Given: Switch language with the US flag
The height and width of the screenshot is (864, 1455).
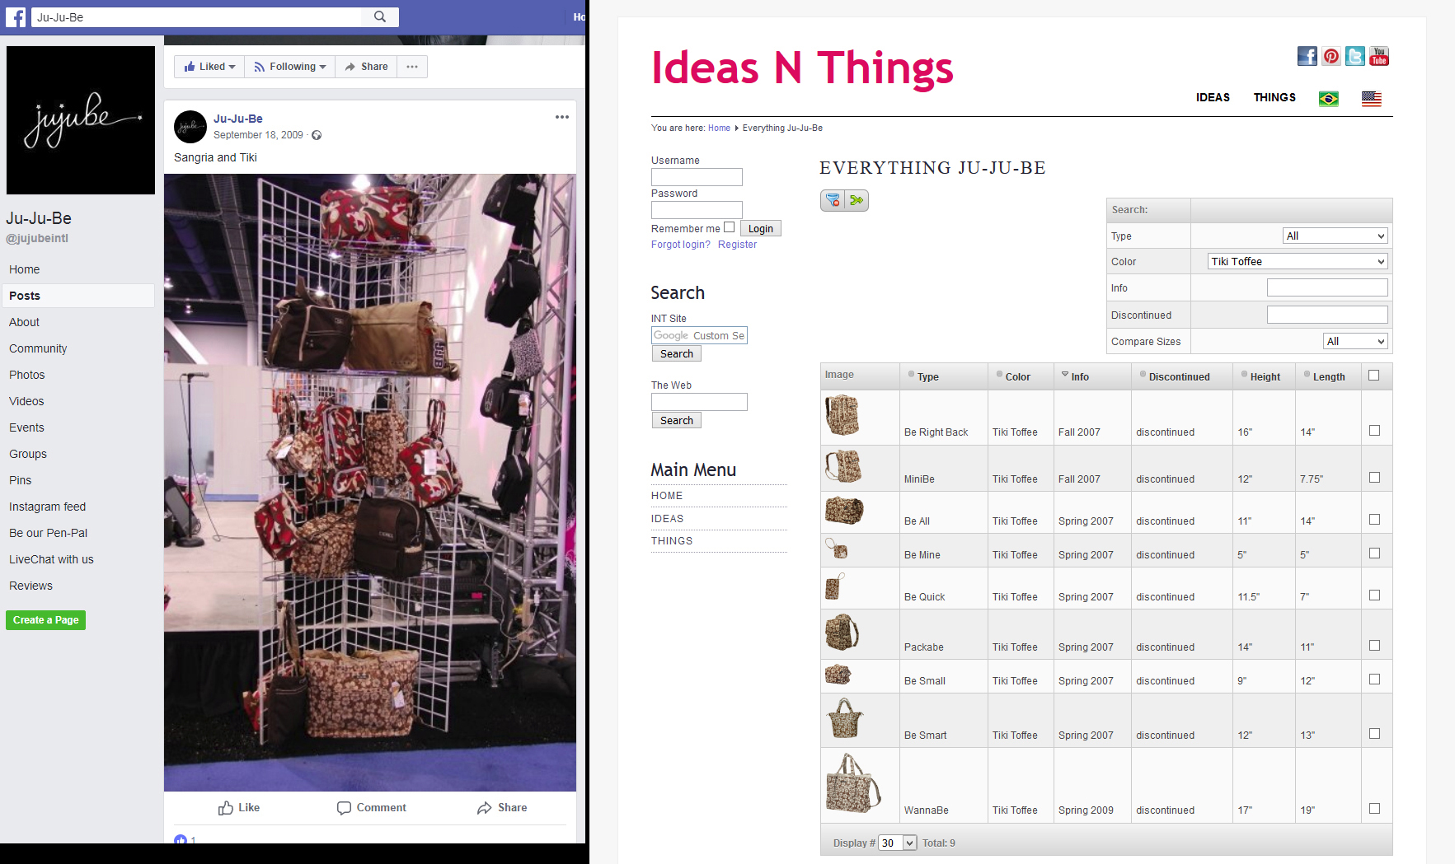Looking at the screenshot, I should click(x=1372, y=99).
